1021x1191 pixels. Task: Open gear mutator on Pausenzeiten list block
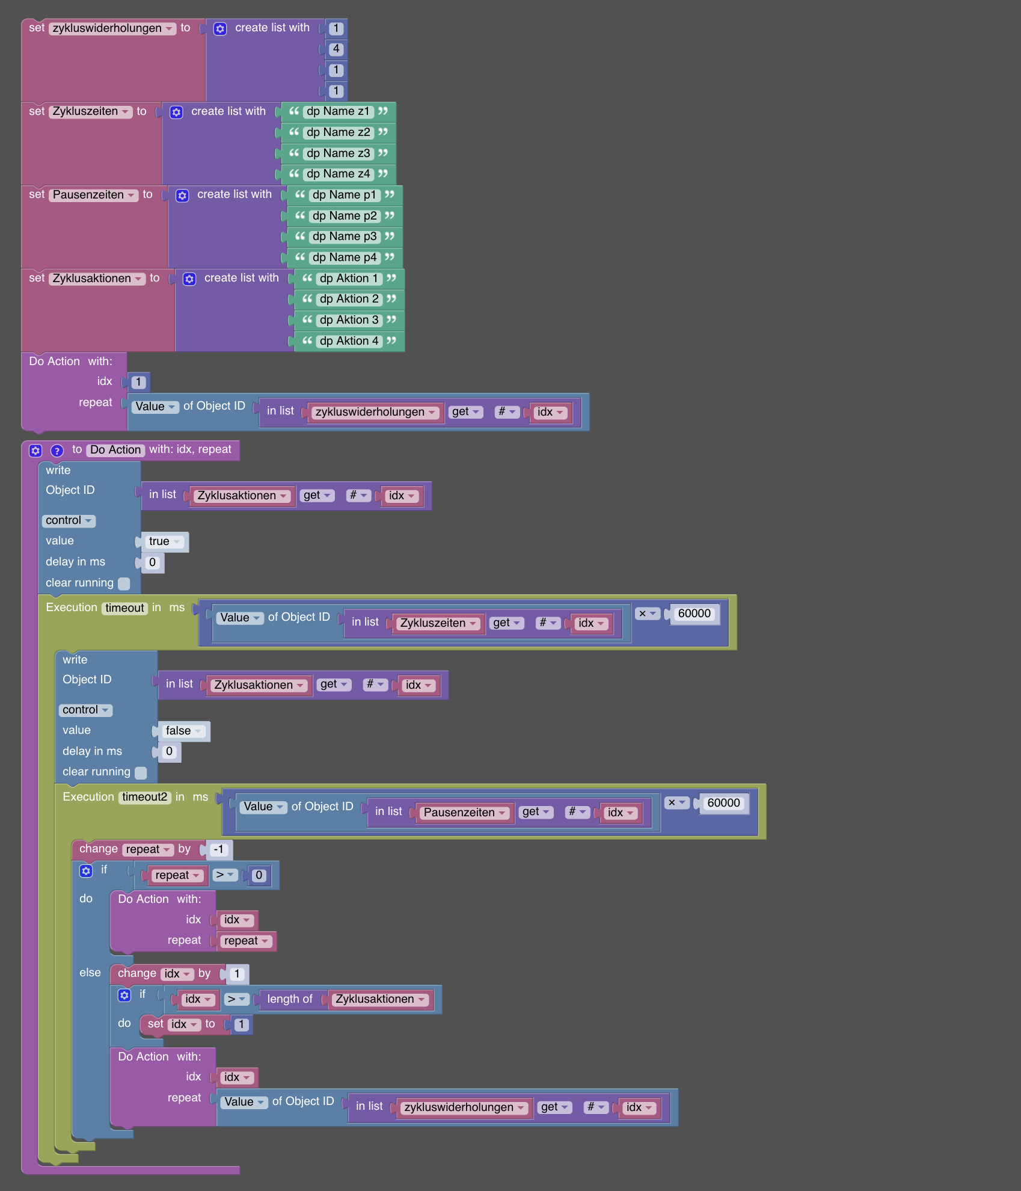[x=182, y=195]
